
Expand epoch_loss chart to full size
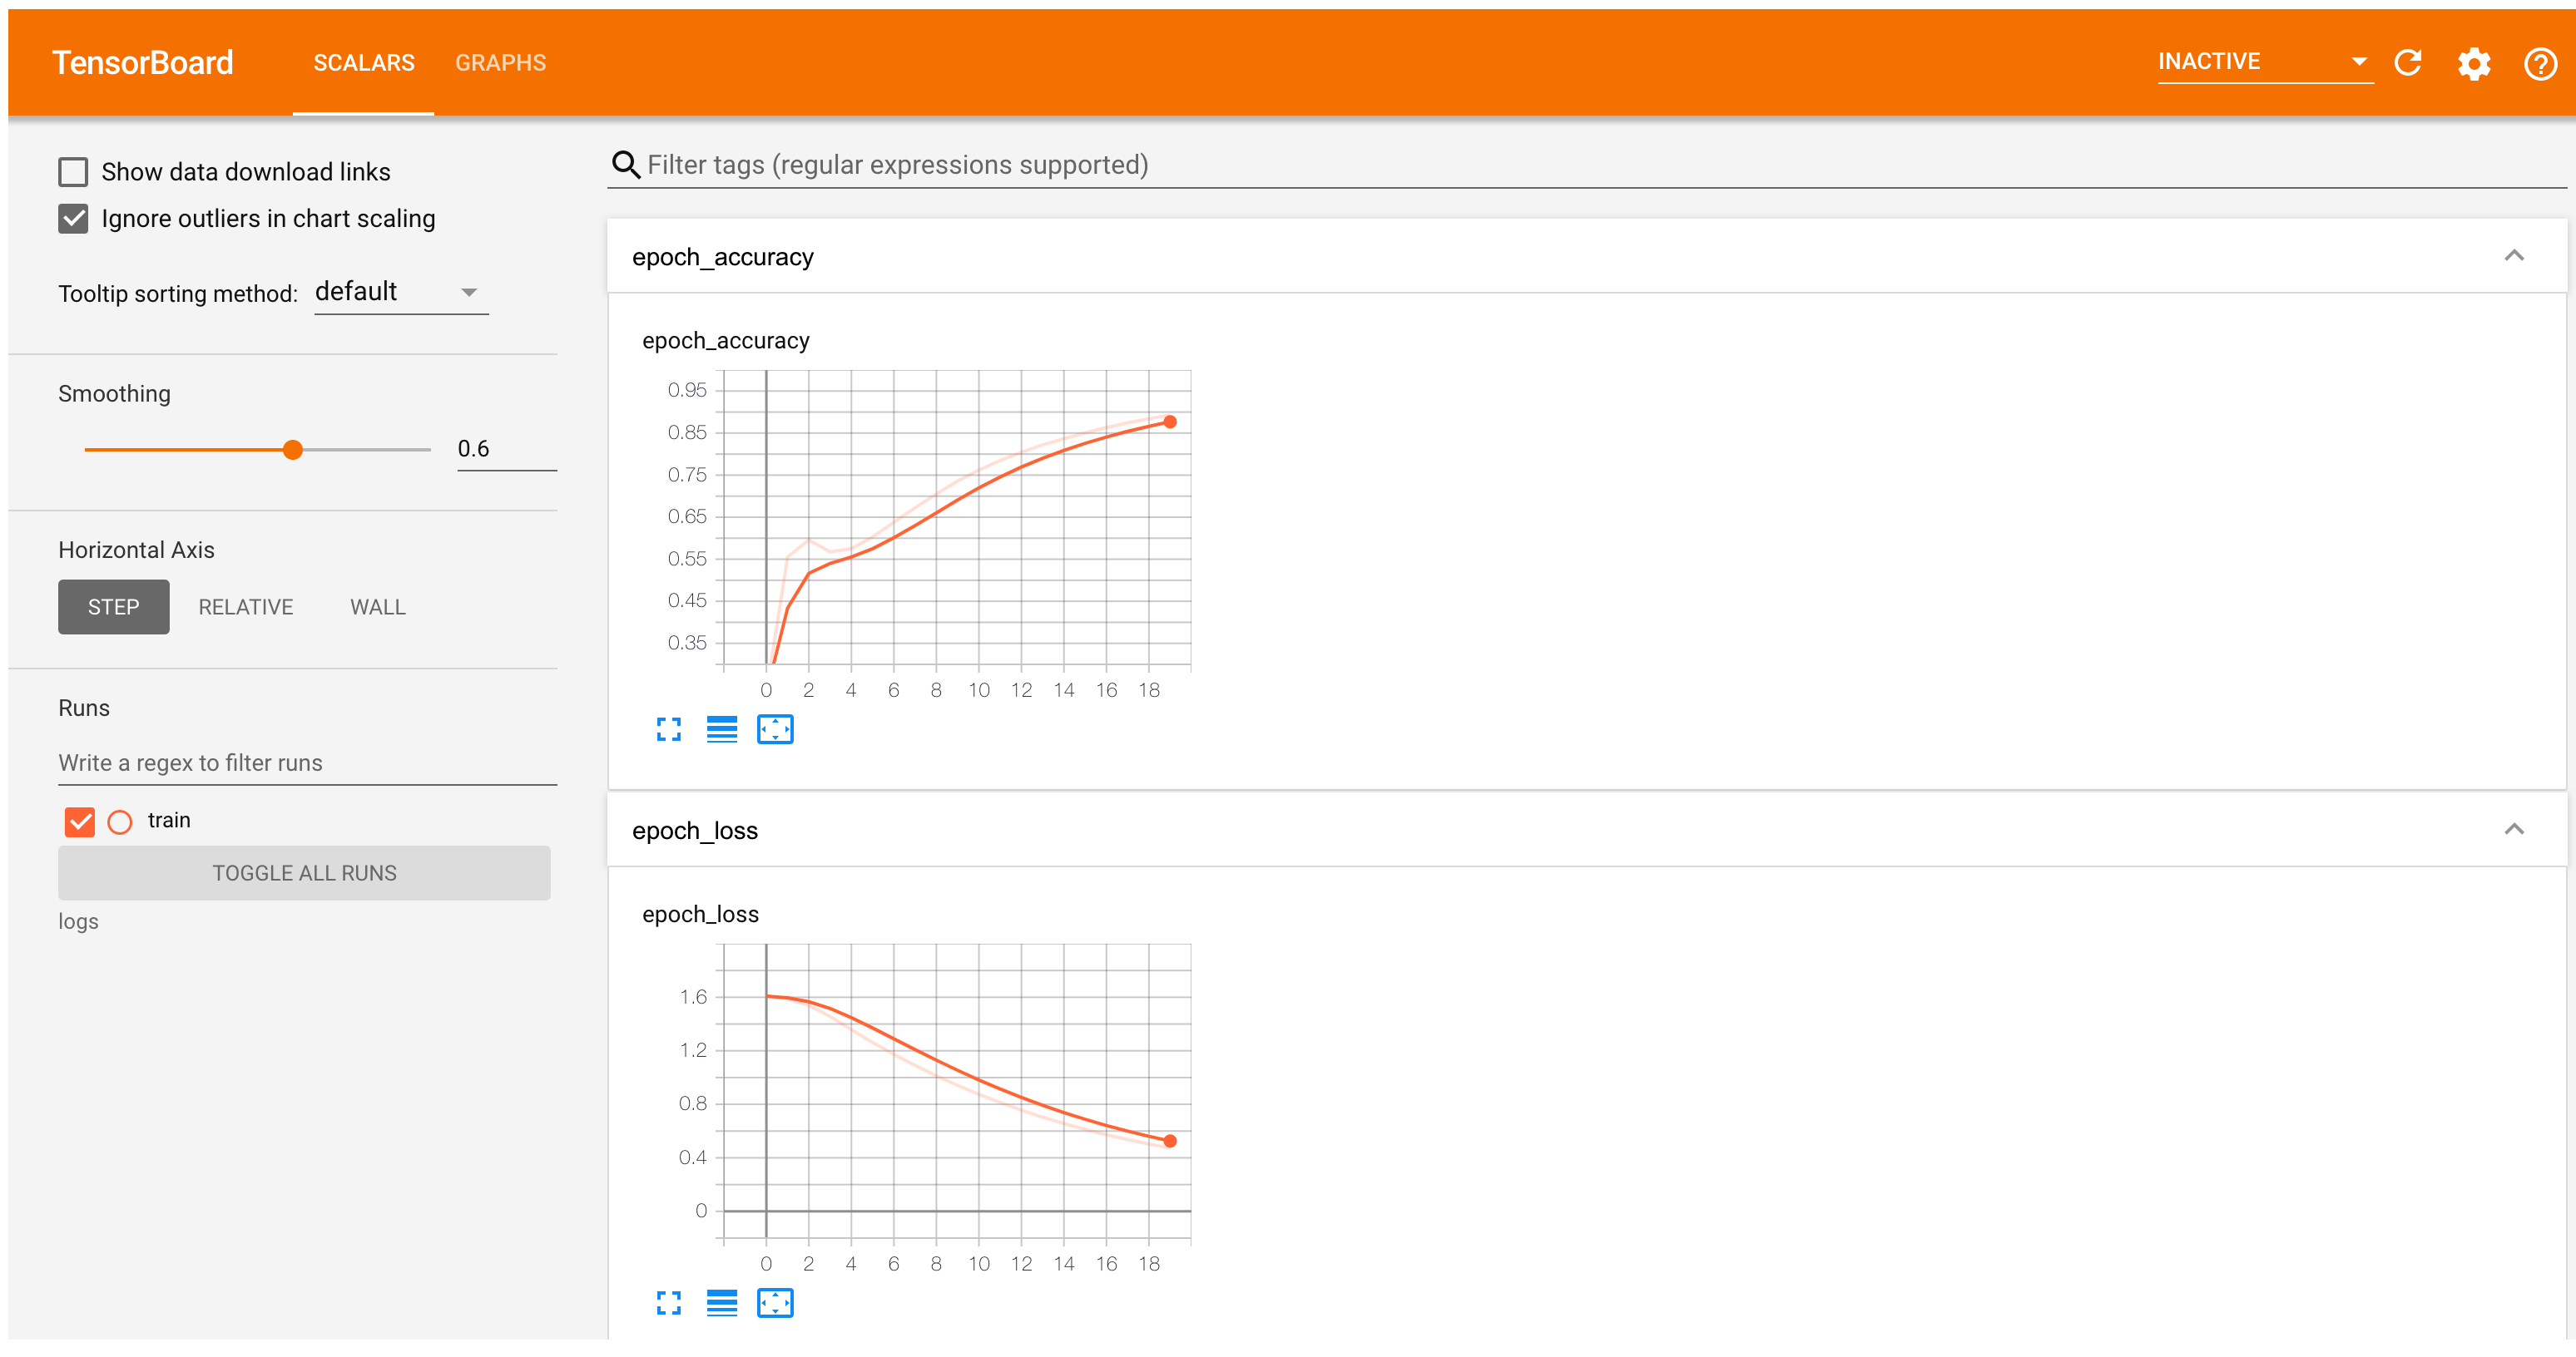pyautogui.click(x=668, y=1303)
